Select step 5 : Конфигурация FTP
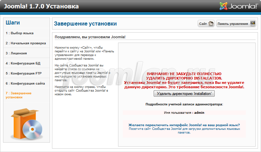 [x=23, y=73]
